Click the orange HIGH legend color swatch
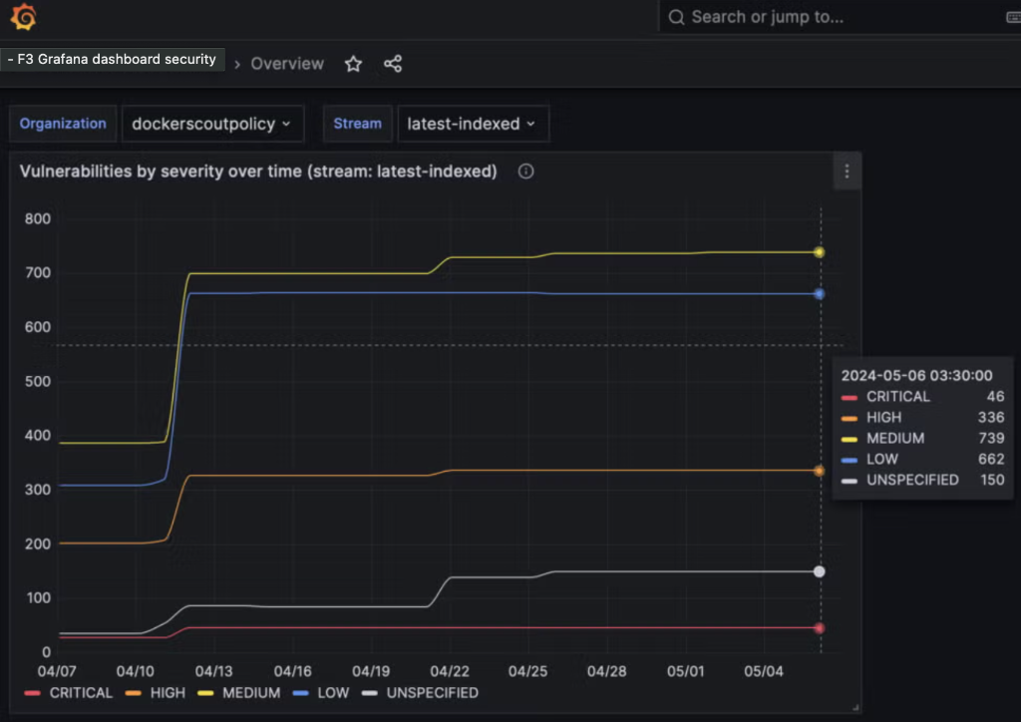The image size is (1021, 722). pyautogui.click(x=133, y=693)
